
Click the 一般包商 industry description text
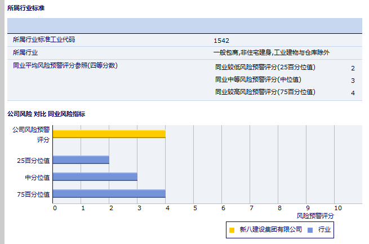271,52
